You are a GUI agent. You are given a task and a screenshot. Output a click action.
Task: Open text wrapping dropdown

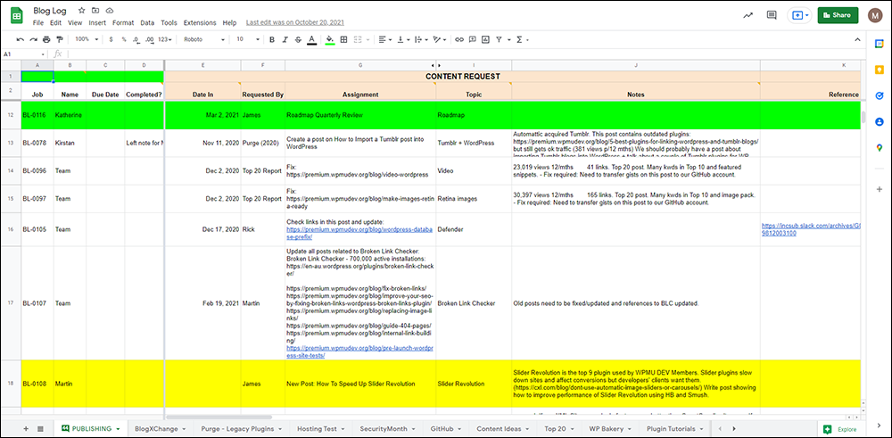pyautogui.click(x=422, y=40)
